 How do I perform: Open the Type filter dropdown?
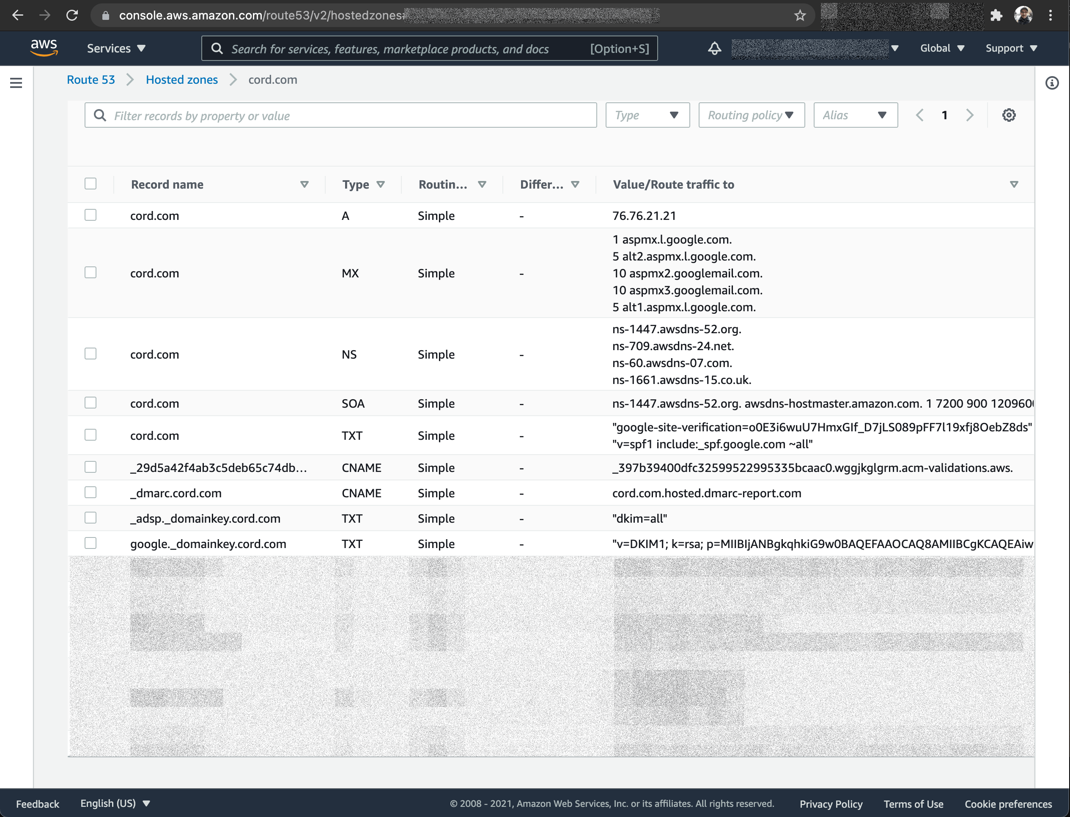point(647,115)
